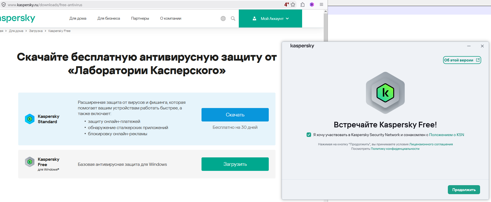
Task: Open the language globe icon on Kaspersky site
Action: [223, 19]
